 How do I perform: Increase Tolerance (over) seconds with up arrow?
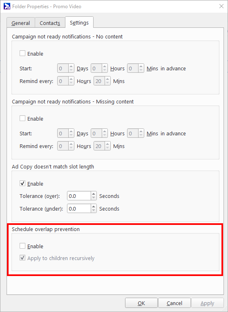coord(94,194)
